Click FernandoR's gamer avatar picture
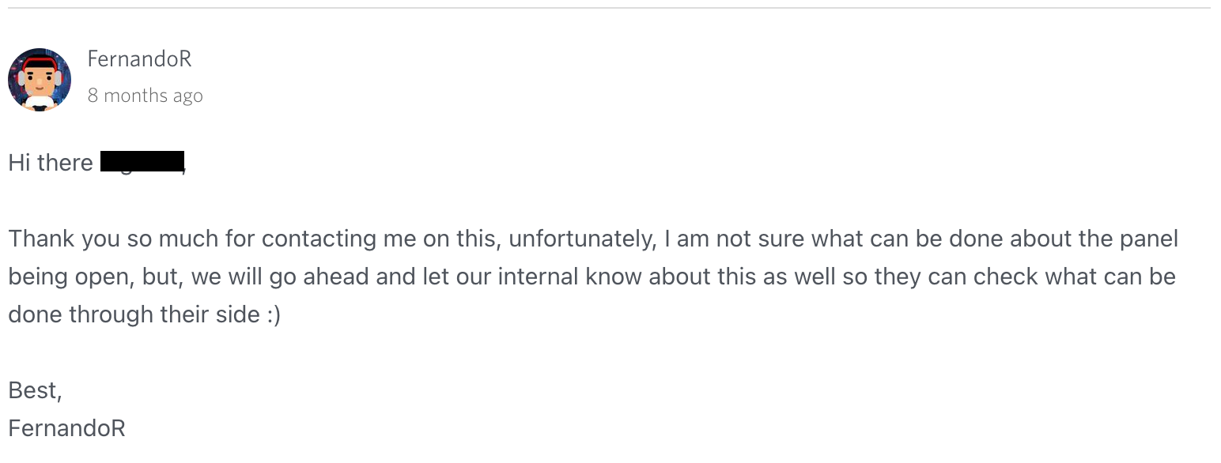The height and width of the screenshot is (463, 1221). pyautogui.click(x=40, y=80)
